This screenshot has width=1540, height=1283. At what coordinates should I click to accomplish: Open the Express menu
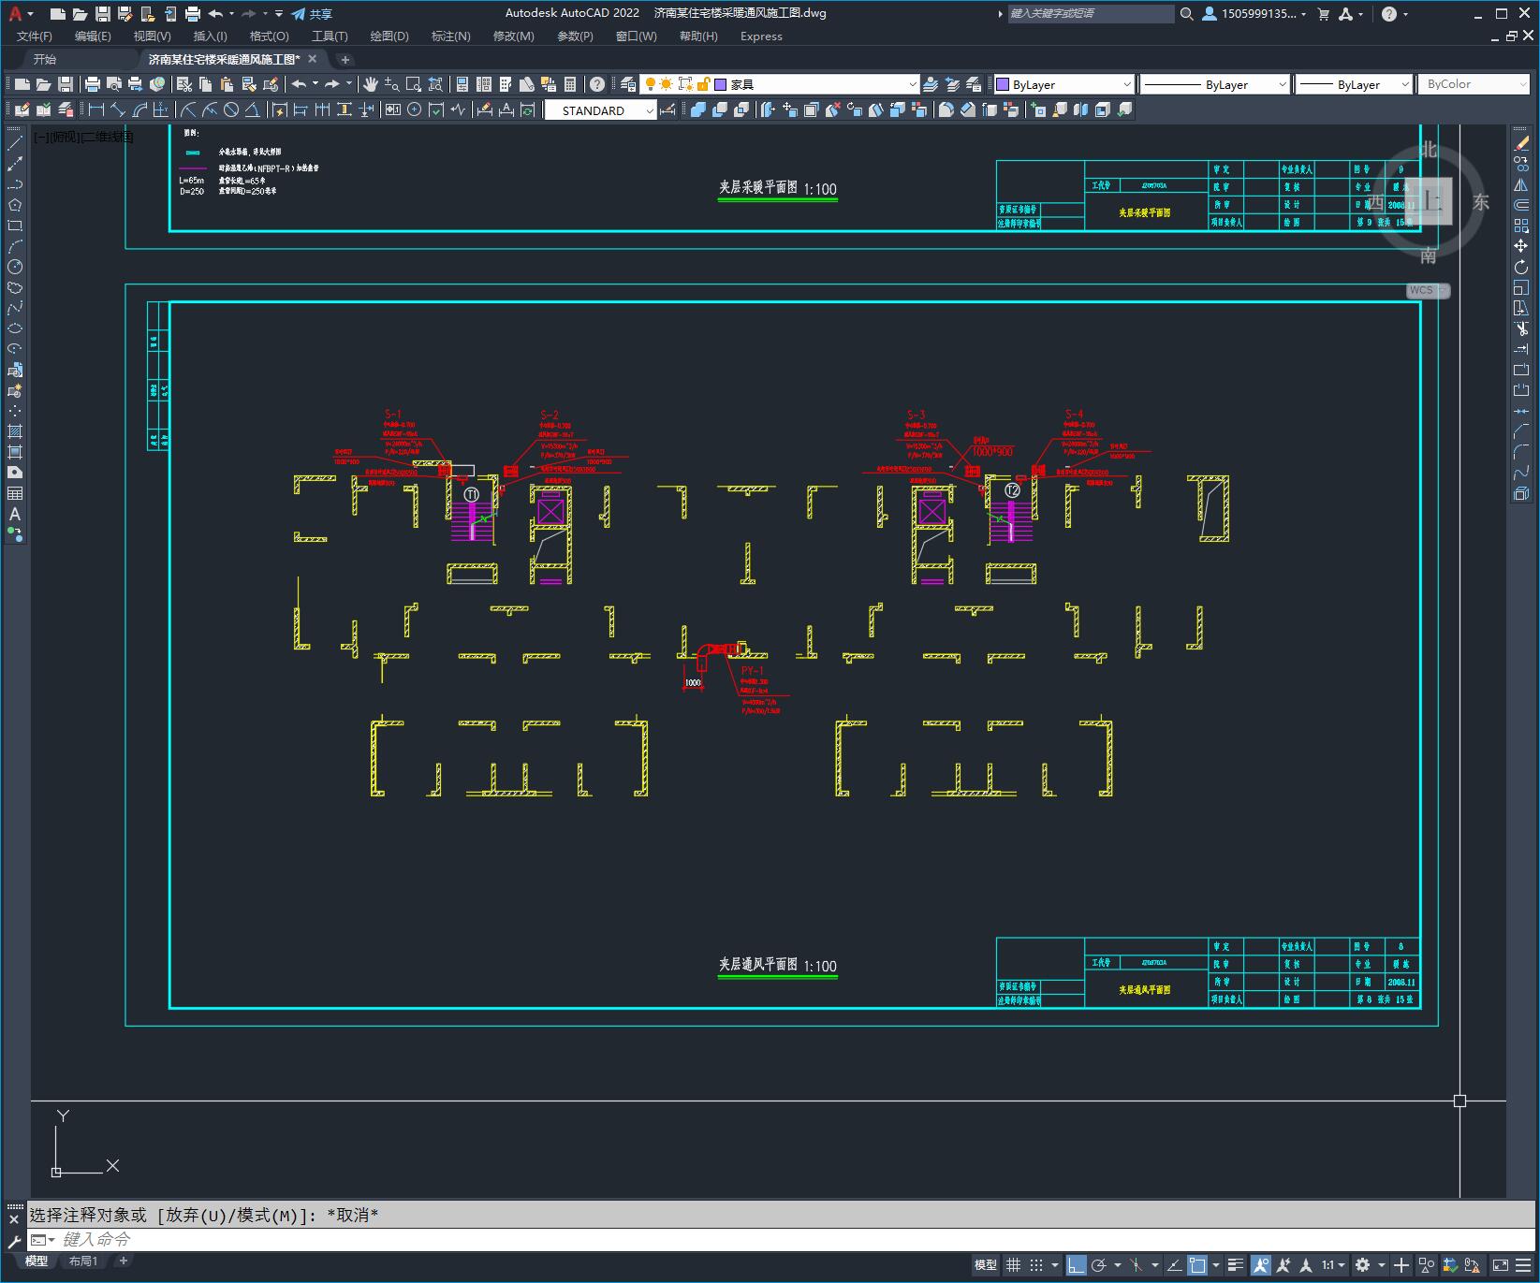coord(761,36)
